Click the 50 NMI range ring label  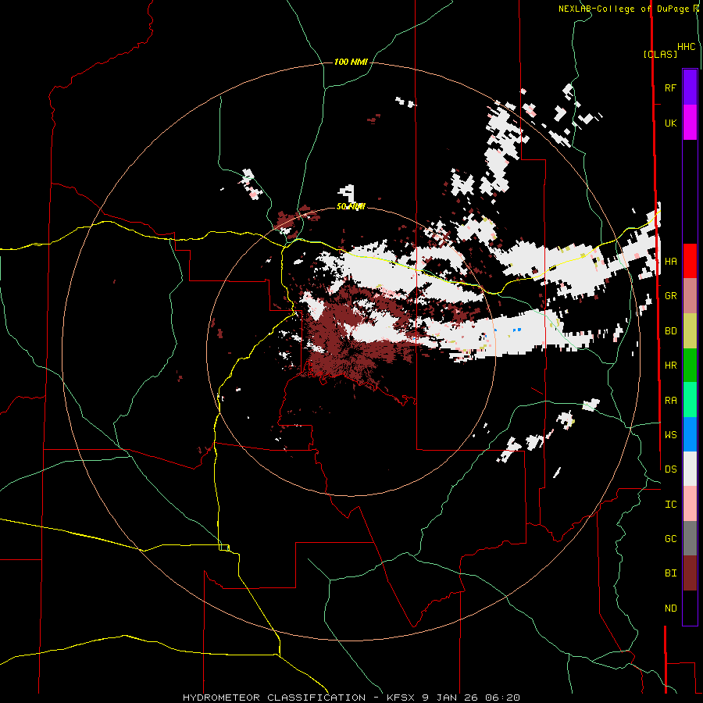pos(351,206)
